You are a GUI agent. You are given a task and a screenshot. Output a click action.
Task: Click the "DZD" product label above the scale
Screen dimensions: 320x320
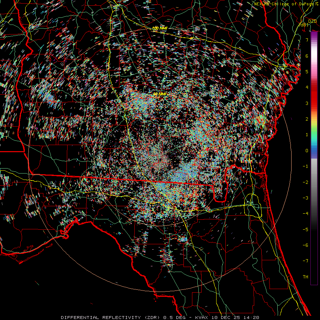pos(312,21)
